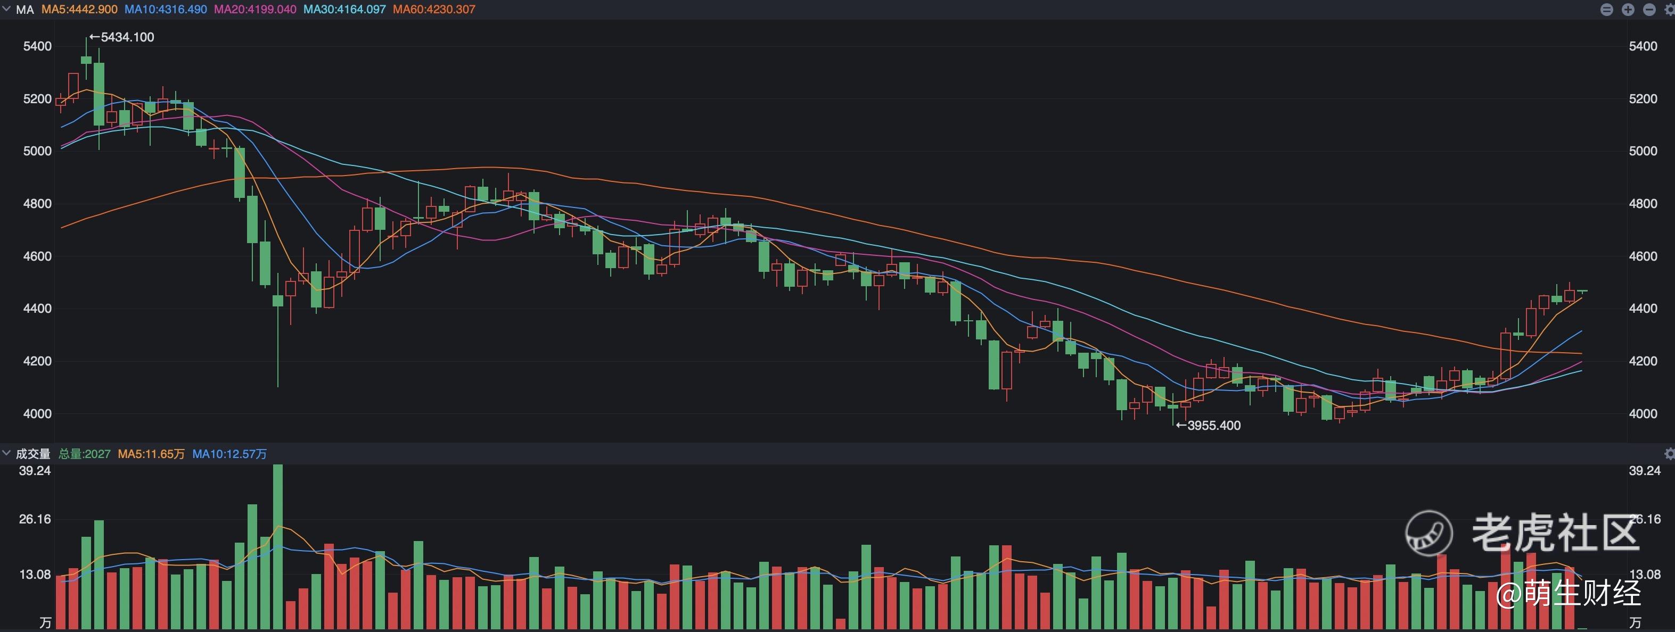Click the volume MA10:12.57万 legend
This screenshot has width=1675, height=632.
coord(229,454)
